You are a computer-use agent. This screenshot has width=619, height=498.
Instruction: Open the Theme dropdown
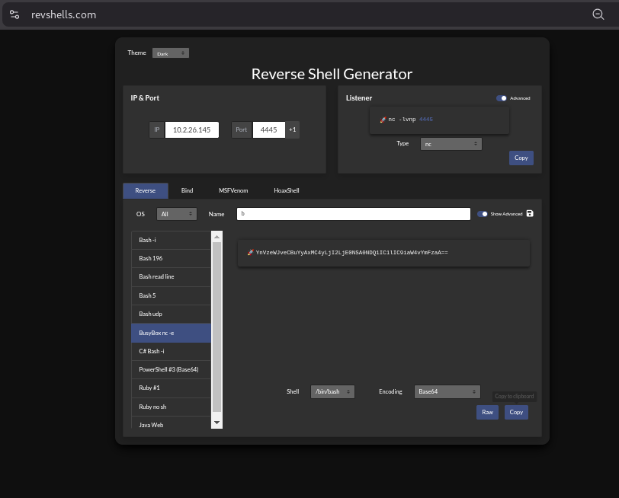point(170,53)
